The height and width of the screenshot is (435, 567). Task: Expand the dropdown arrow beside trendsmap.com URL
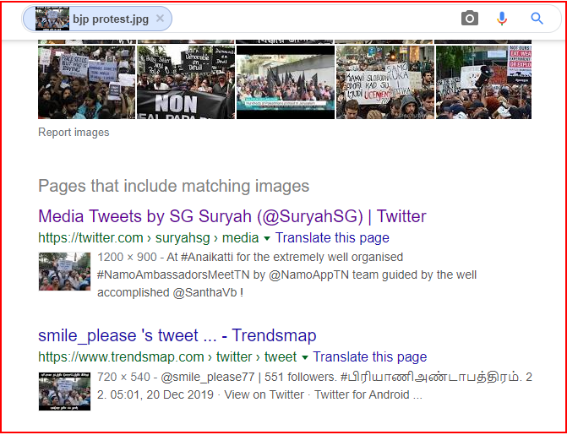305,357
